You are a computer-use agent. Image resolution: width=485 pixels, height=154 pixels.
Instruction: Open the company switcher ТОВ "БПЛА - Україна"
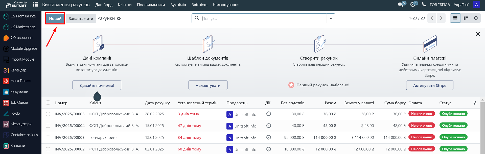point(449,5)
